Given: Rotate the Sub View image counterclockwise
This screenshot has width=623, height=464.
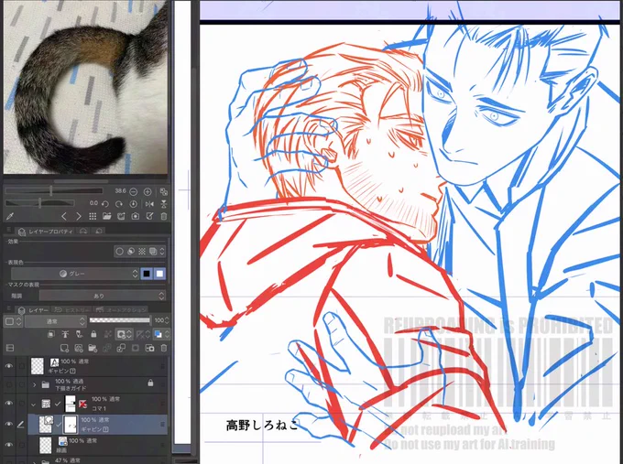Looking at the screenshot, I should [x=104, y=204].
